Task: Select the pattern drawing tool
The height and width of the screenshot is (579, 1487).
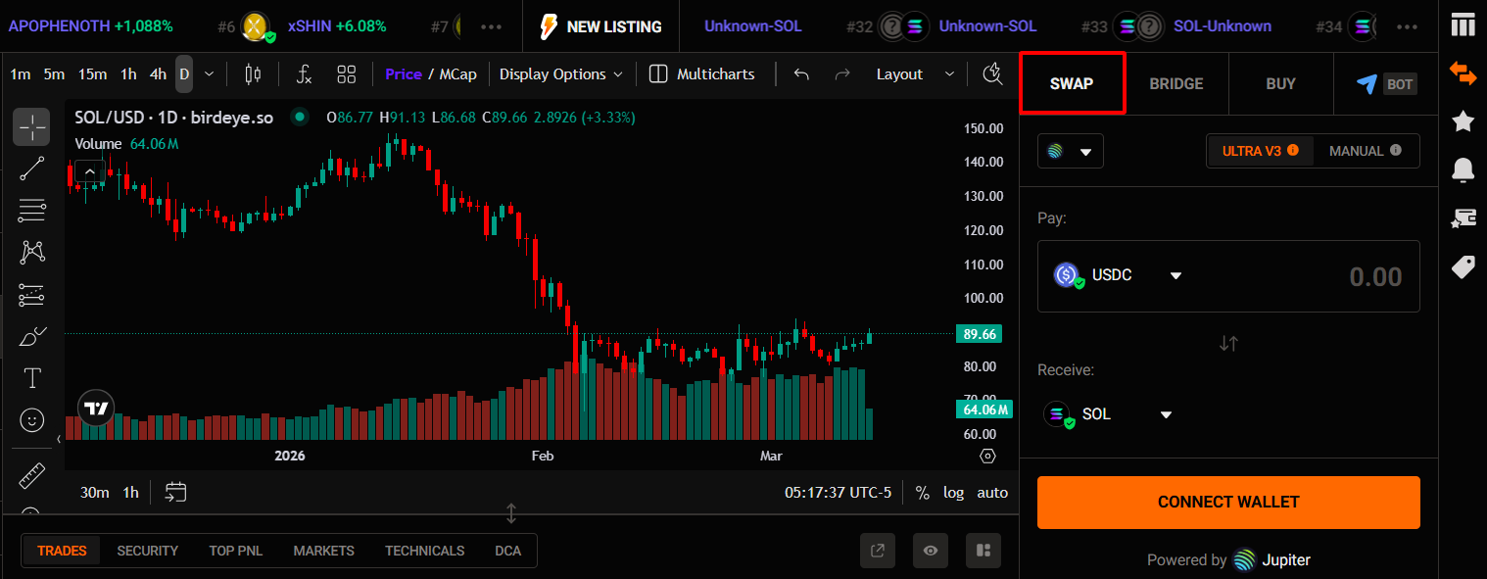Action: click(31, 252)
